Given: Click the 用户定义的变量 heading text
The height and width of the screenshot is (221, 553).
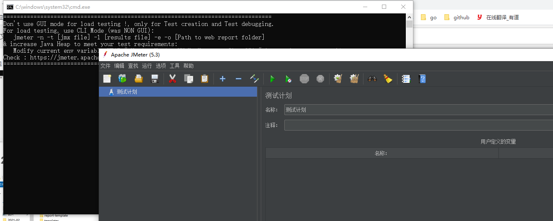Looking at the screenshot, I should click(x=498, y=141).
